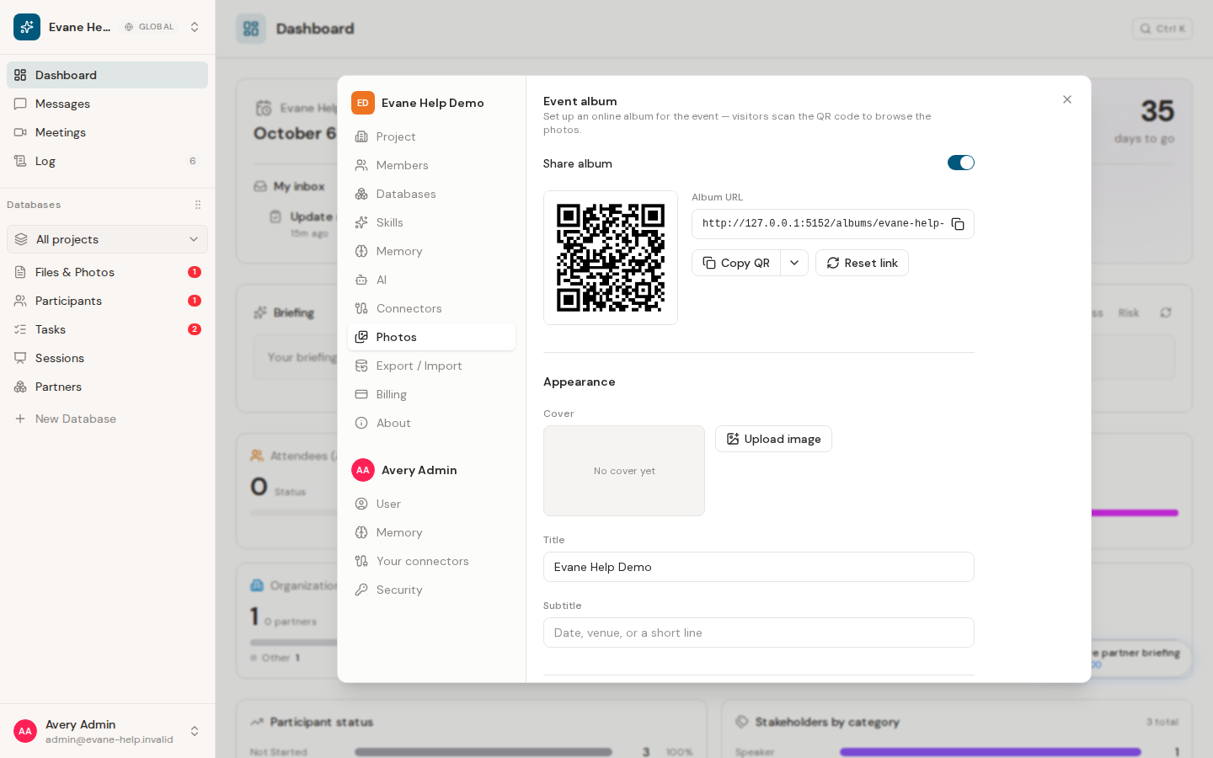Click the Log count badge 6
The width and height of the screenshot is (1213, 758).
click(193, 161)
